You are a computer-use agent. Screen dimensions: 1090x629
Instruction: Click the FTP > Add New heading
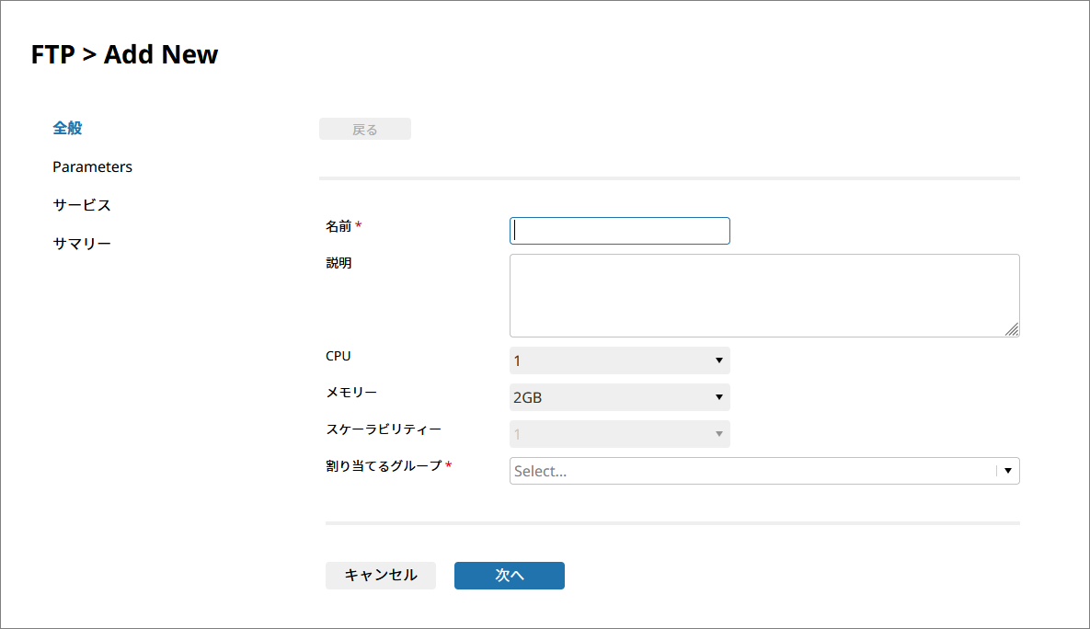tap(125, 55)
